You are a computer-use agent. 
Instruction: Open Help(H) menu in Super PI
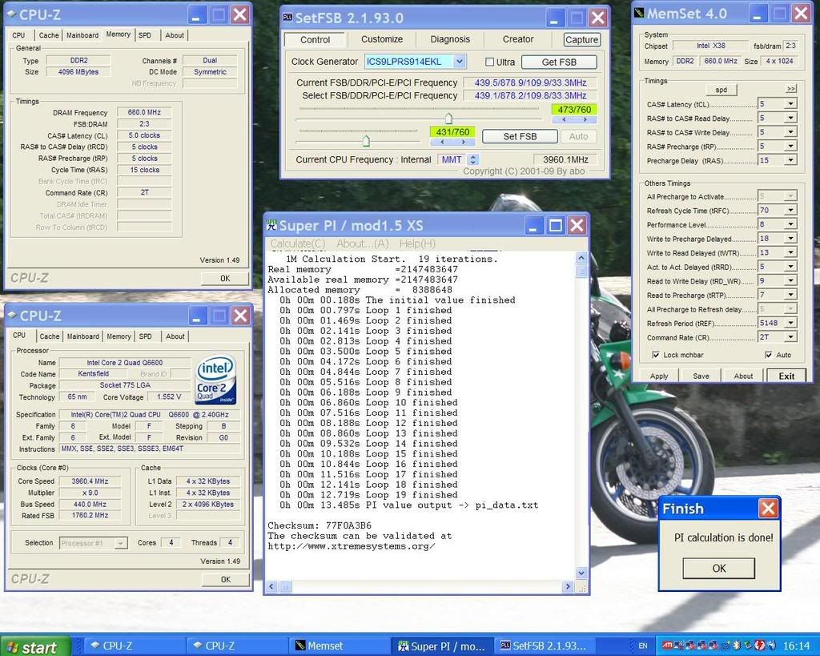(x=417, y=243)
